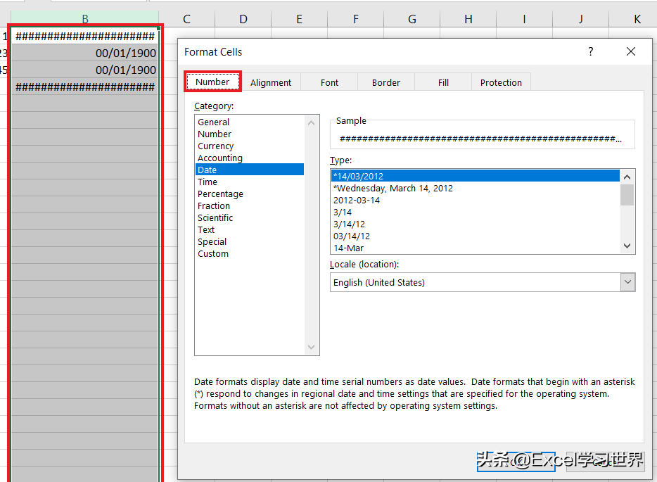This screenshot has width=657, height=482.
Task: Choose the Percentage category
Action: (250, 194)
